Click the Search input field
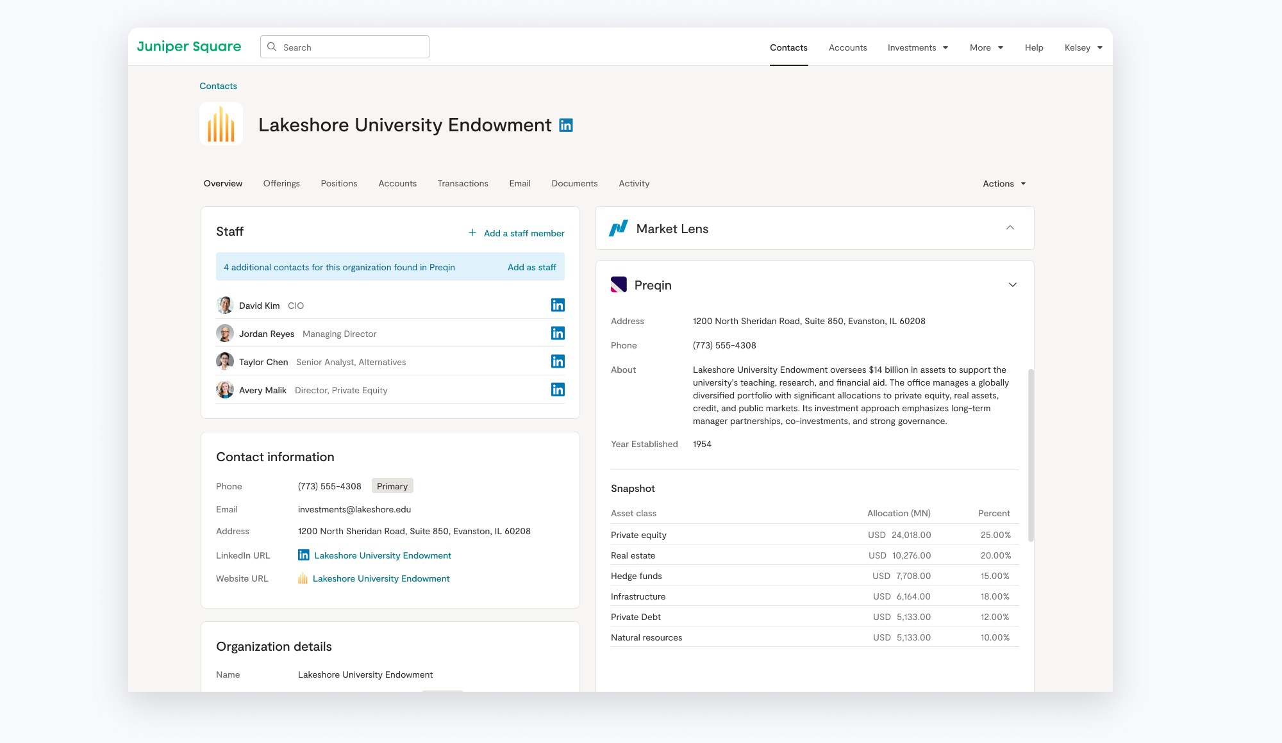The image size is (1282, 743). click(x=353, y=47)
